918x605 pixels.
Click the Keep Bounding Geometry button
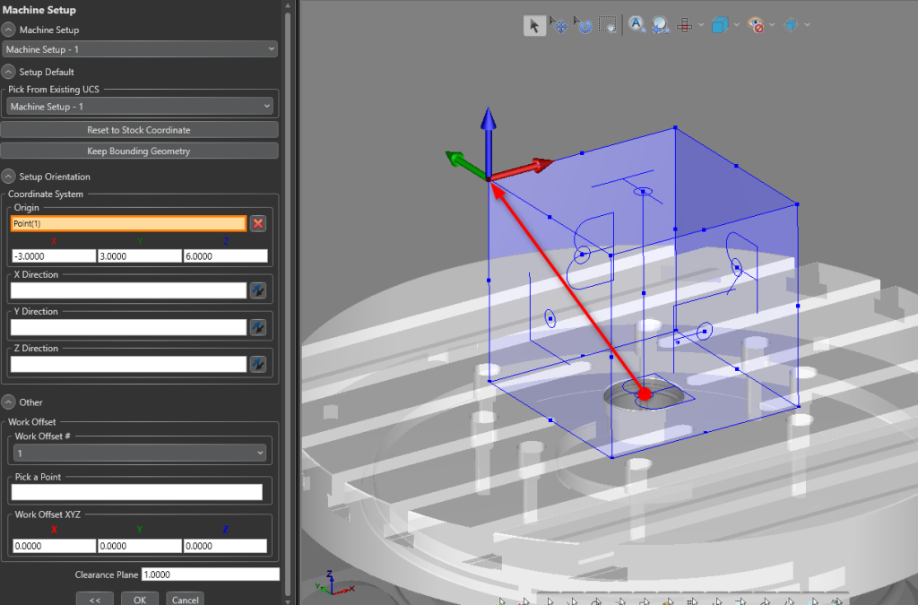(139, 151)
